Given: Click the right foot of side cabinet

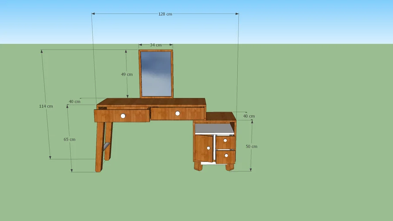Looking at the screenshot, I should click(x=230, y=167).
